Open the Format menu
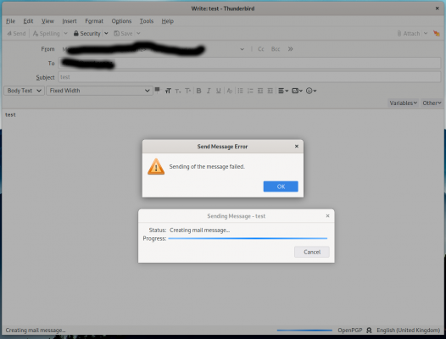Screen dimensions: 446x339 [94, 21]
